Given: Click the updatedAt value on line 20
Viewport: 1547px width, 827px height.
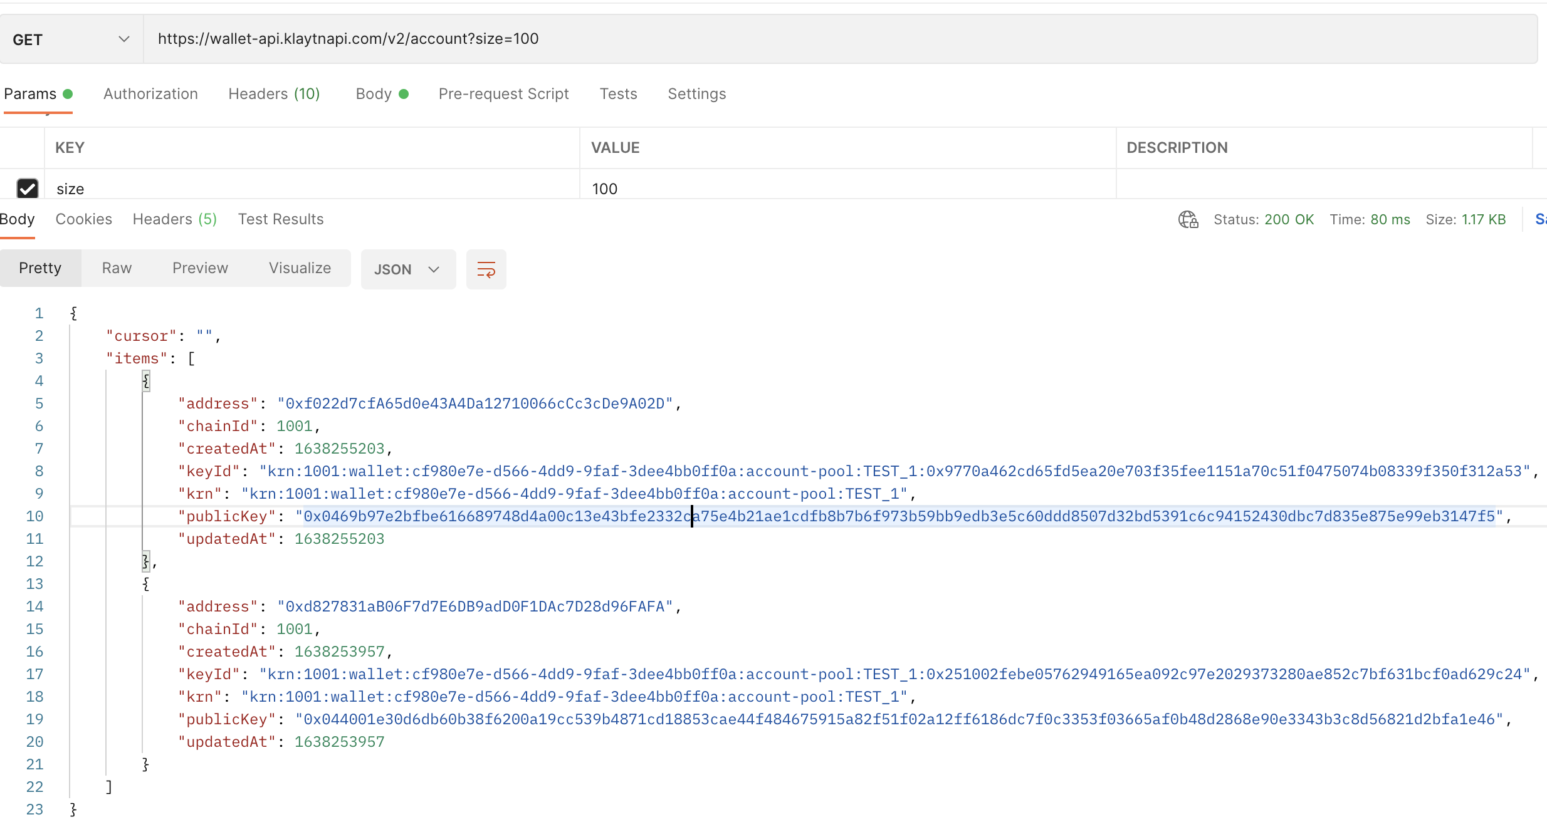Looking at the screenshot, I should click(x=339, y=742).
